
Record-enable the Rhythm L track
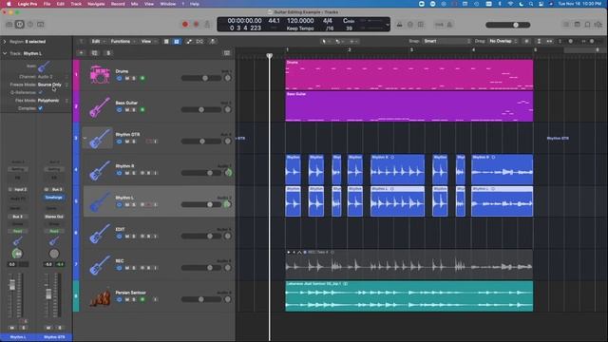point(149,205)
